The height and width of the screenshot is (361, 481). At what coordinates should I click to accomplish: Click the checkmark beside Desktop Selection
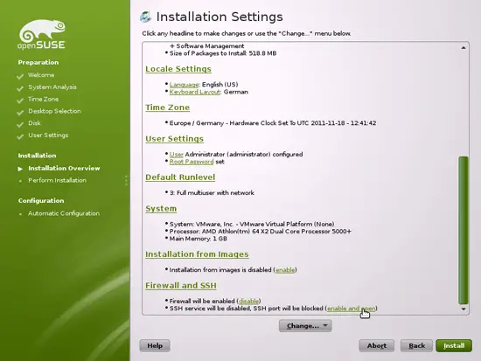coord(20,112)
